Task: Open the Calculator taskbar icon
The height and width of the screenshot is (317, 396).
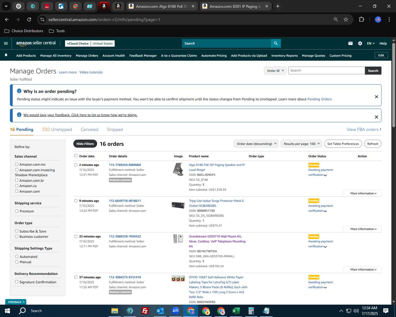Action: tap(251, 311)
